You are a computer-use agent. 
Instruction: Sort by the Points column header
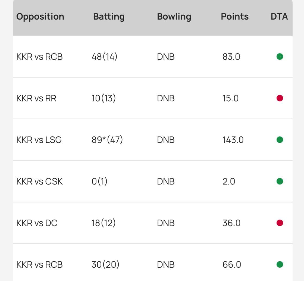click(x=235, y=17)
